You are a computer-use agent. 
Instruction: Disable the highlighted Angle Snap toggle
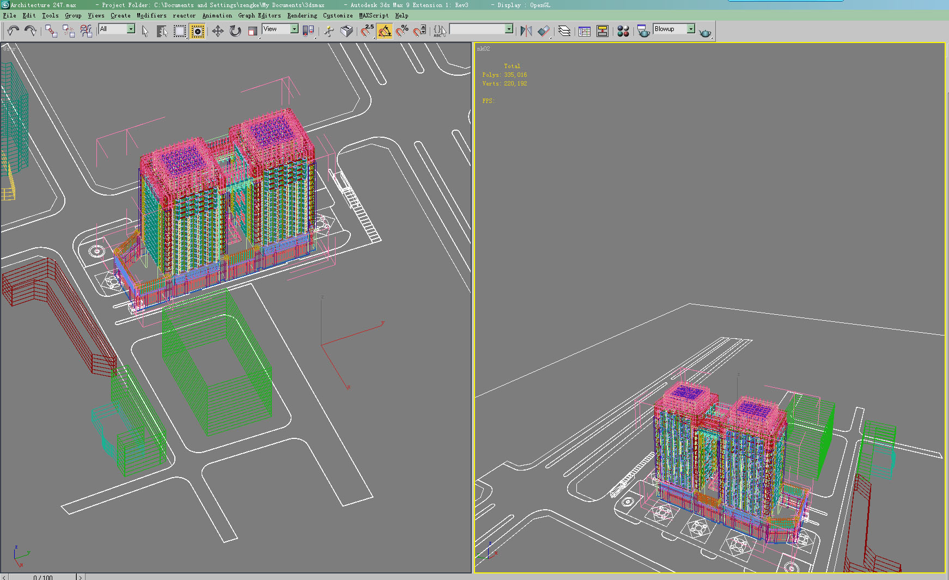[385, 31]
